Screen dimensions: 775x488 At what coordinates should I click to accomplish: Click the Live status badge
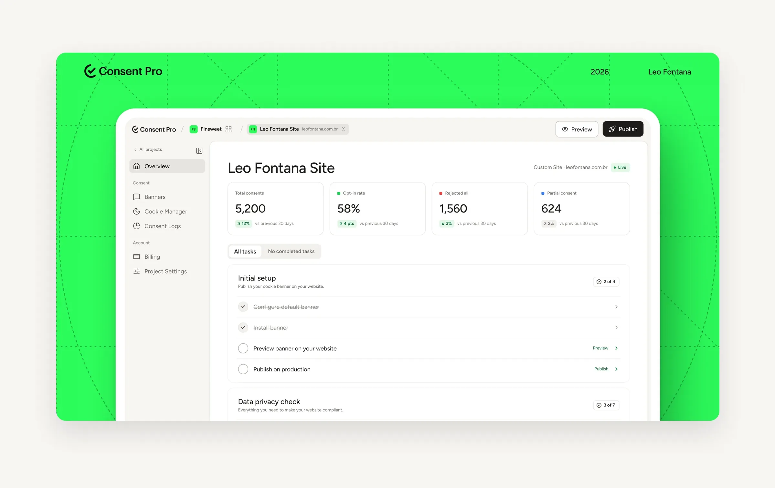coord(620,167)
